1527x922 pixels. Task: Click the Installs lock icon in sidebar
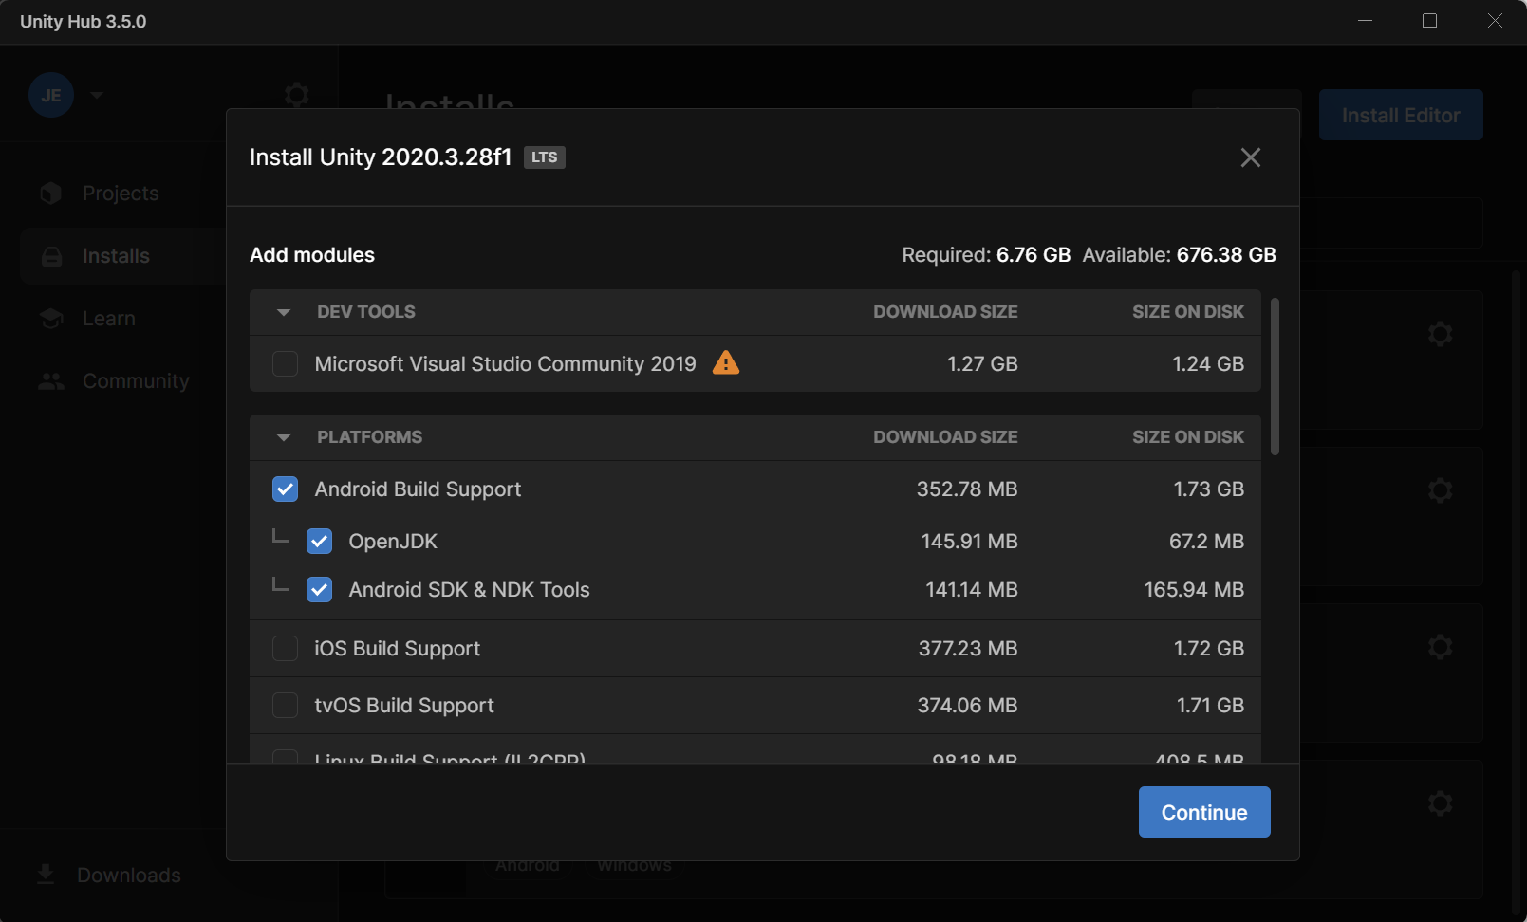(52, 256)
